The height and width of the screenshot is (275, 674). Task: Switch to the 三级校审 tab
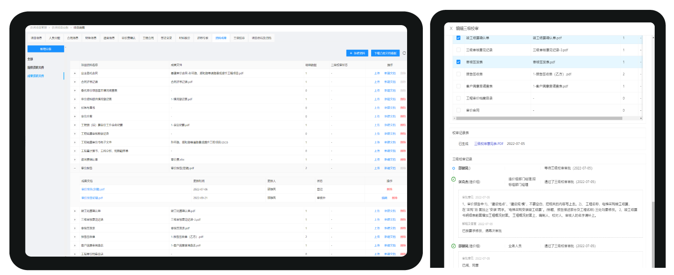click(239, 38)
